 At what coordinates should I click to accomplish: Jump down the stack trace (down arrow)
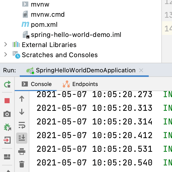[x=22, y=112]
